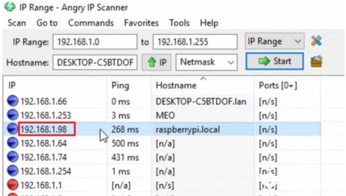The height and width of the screenshot is (196, 346).
Task: Open the Scan menu
Action: click(x=17, y=23)
